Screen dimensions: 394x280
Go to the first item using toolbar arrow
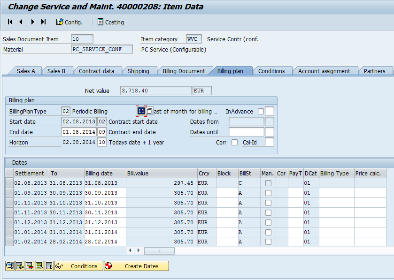pyautogui.click(x=10, y=22)
